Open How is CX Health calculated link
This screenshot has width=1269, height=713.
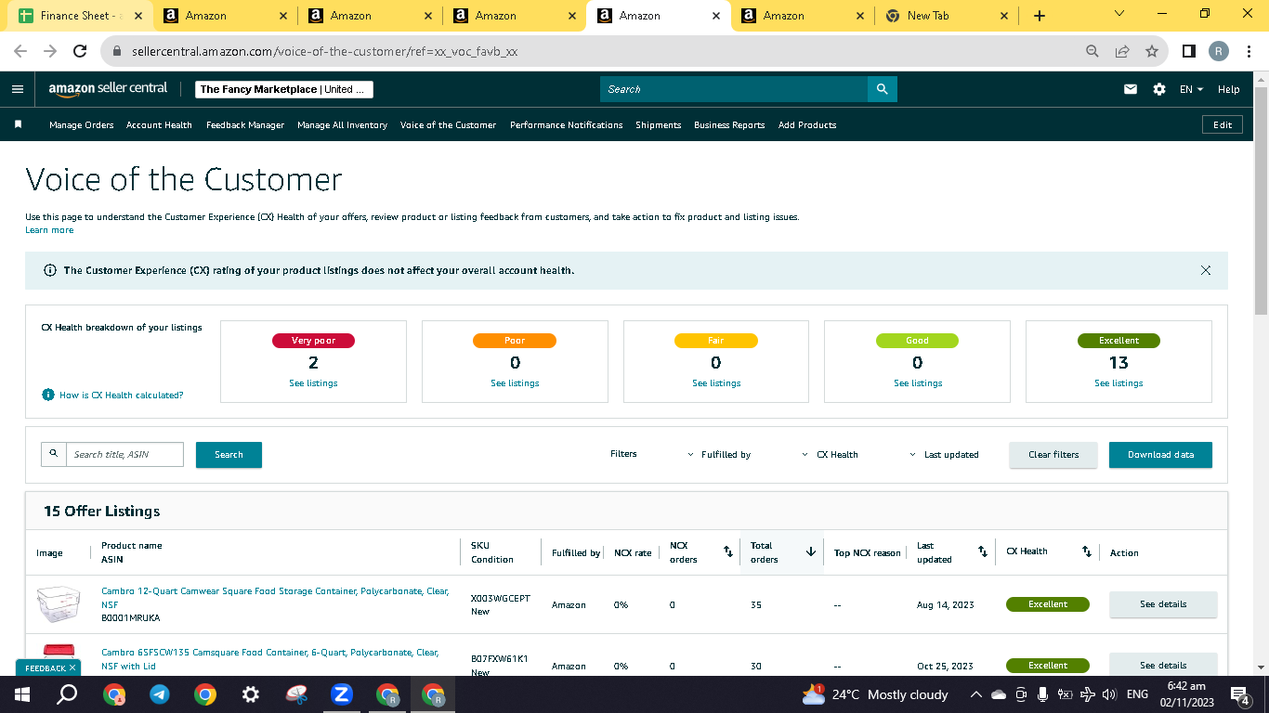[x=122, y=395]
